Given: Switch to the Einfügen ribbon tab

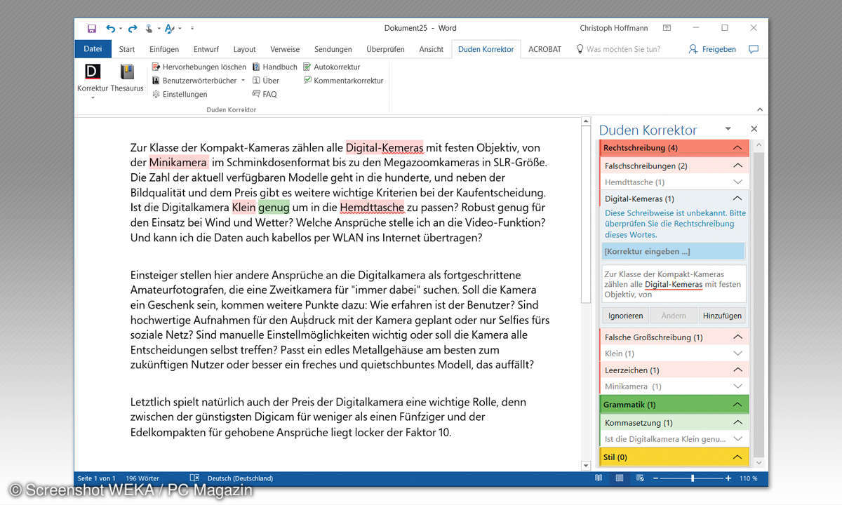Looking at the screenshot, I should point(164,49).
